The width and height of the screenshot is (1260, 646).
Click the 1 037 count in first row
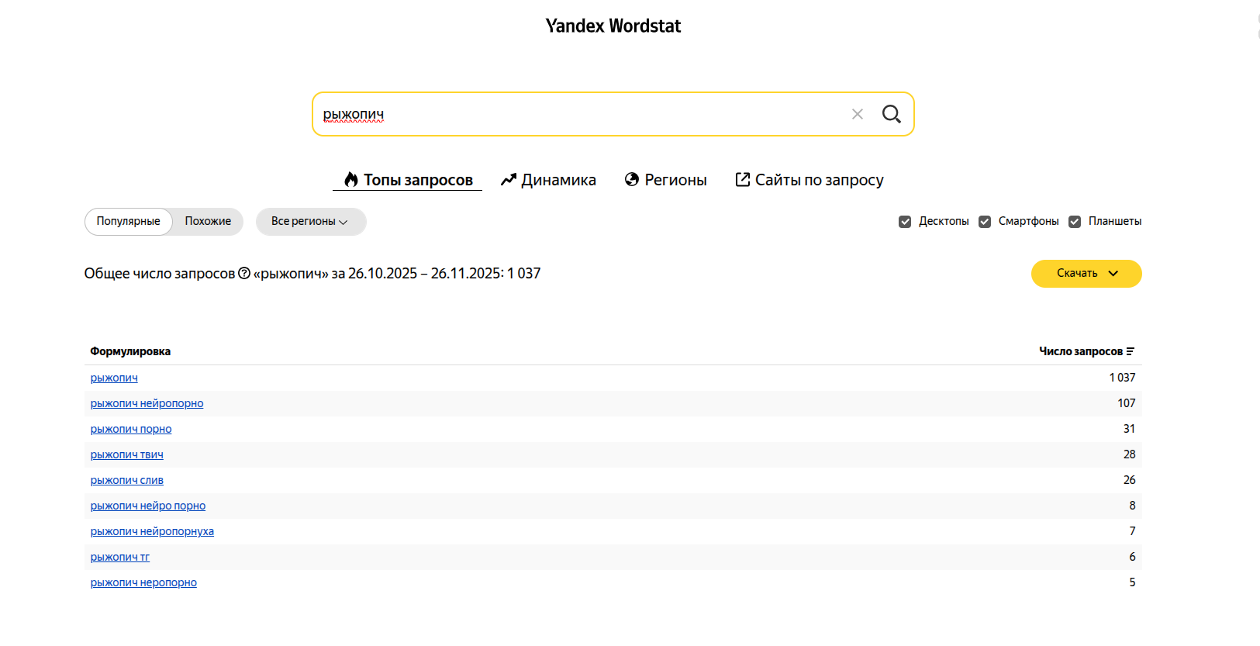[x=1122, y=378]
